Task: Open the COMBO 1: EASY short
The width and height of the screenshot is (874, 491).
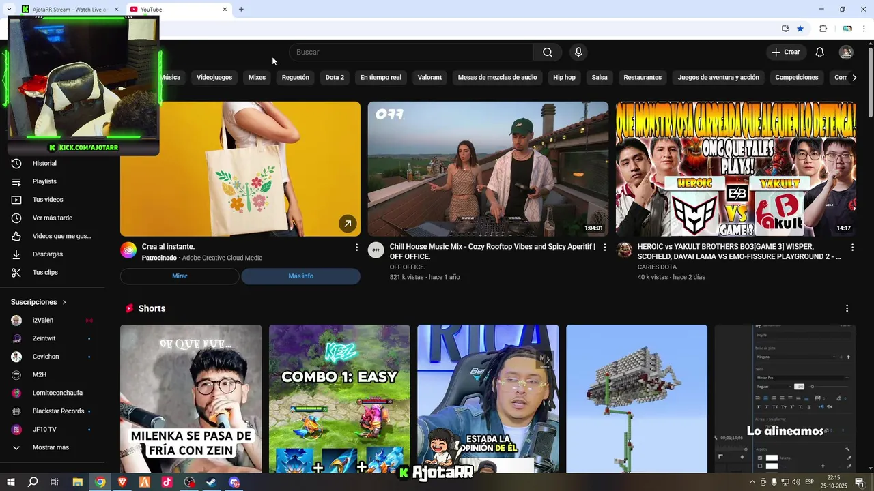Action: point(339,399)
